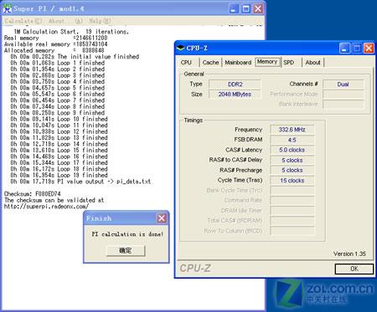Screen dimensions: 377x312
Task: Open the About menu in Super PI
Action: (x=65, y=21)
